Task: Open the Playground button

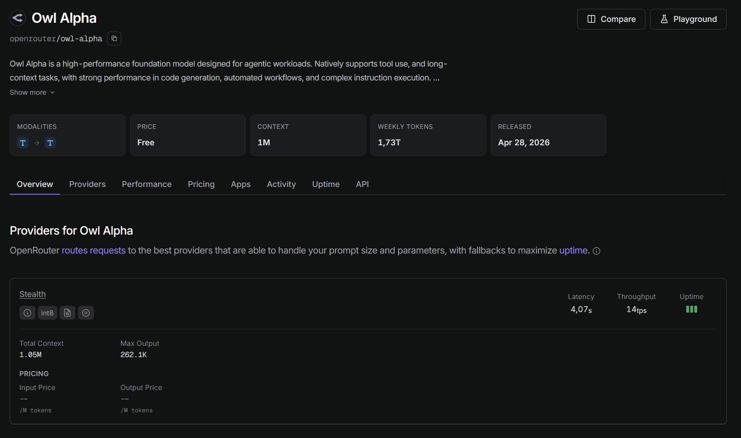Action: coord(688,19)
